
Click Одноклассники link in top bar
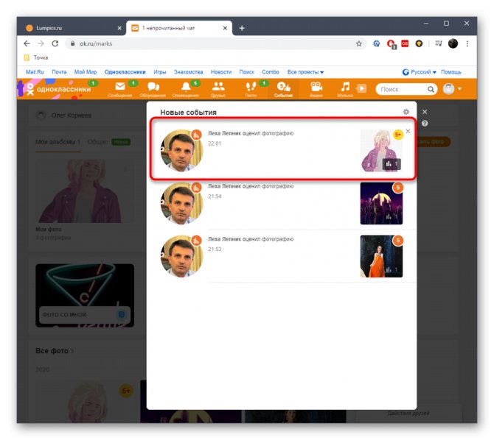pyautogui.click(x=125, y=72)
